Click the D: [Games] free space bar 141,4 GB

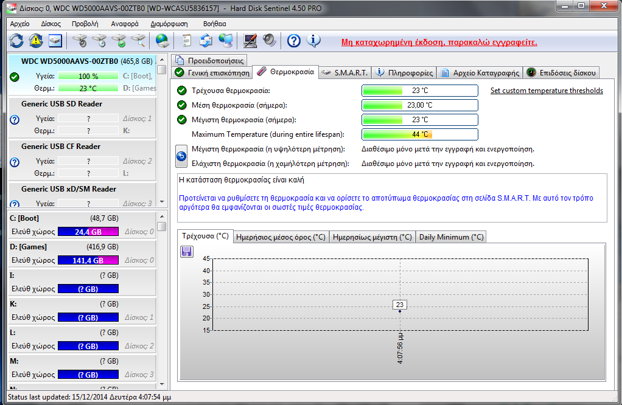(88, 260)
